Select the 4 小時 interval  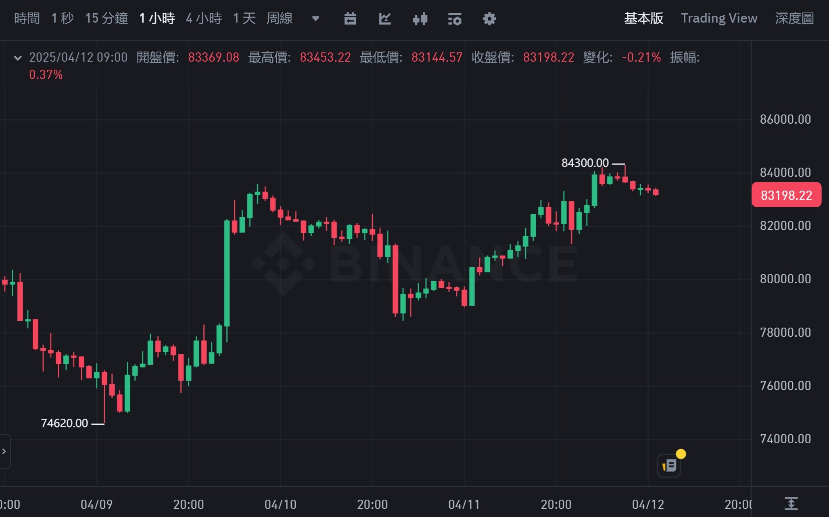coord(204,18)
